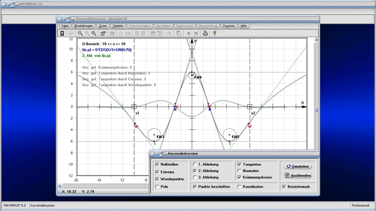Toggle the Punkte beschriften checkbox
The image size is (376, 211).
tap(195, 187)
